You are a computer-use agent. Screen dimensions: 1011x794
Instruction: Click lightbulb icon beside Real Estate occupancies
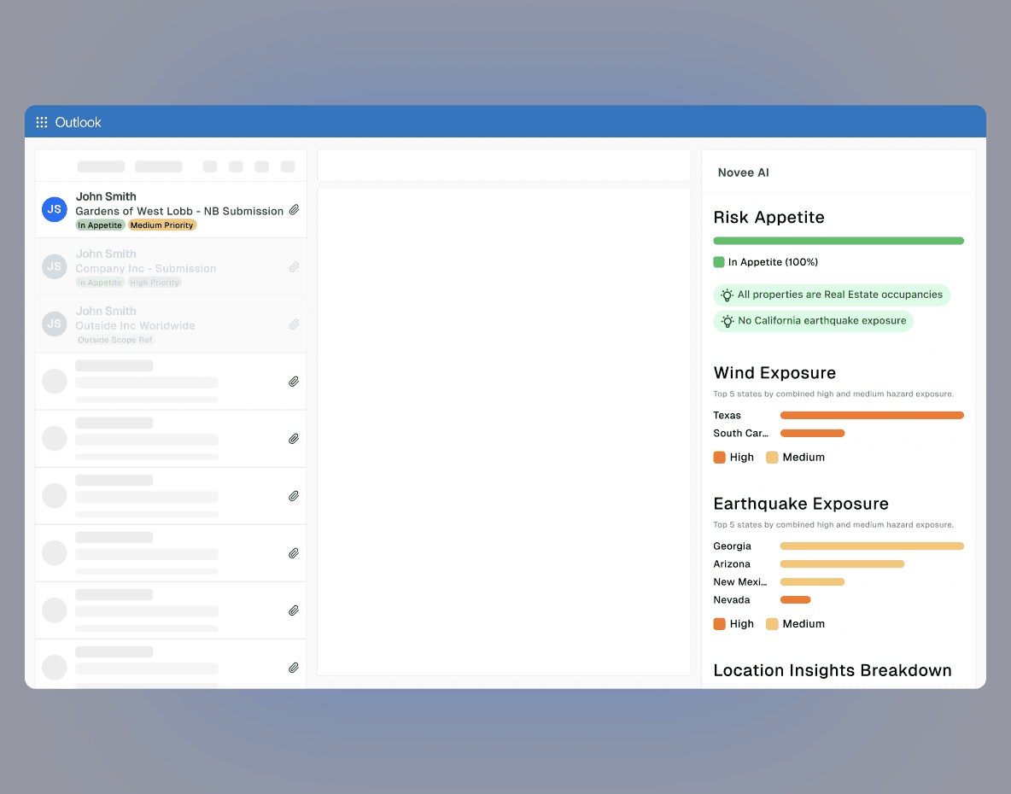click(728, 295)
